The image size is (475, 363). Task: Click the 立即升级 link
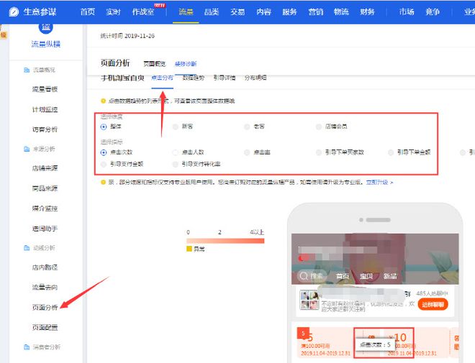click(379, 183)
